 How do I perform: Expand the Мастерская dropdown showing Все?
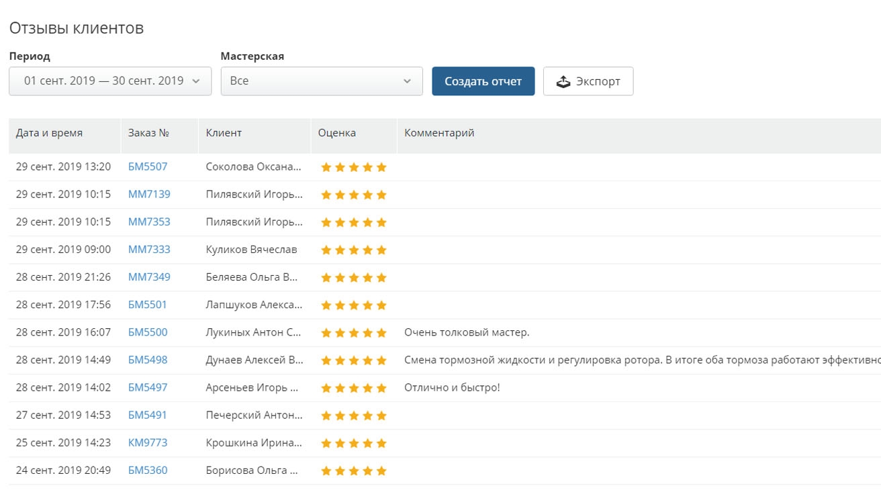(321, 81)
